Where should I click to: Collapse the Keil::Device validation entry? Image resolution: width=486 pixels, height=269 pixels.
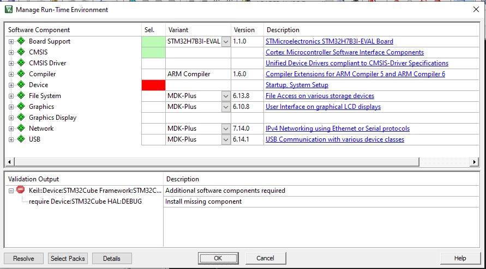pos(11,191)
